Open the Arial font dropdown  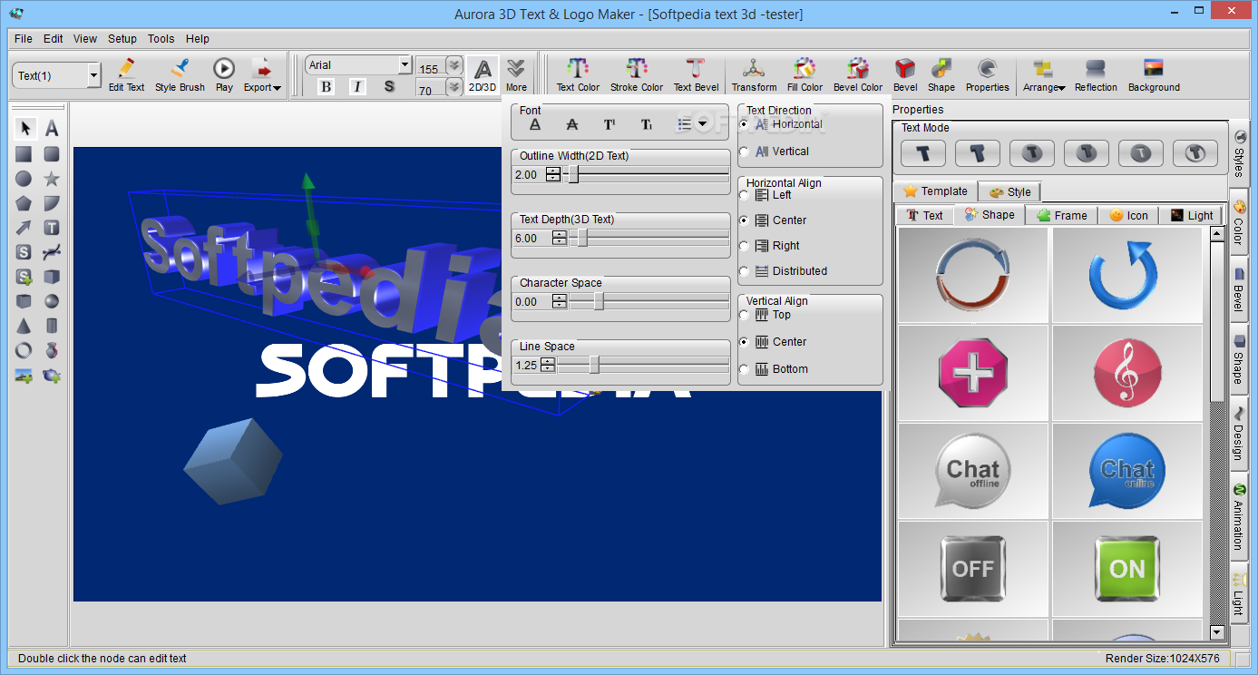(405, 65)
